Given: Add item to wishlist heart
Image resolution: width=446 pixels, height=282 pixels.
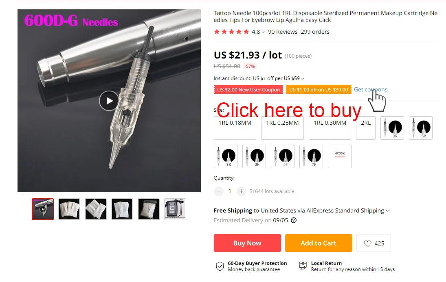Looking at the screenshot, I should tap(373, 243).
